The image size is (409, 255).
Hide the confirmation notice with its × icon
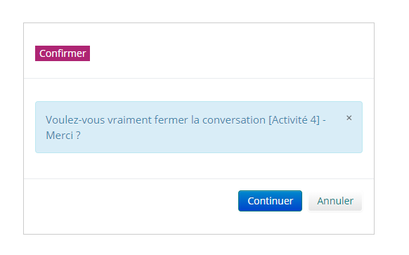coord(349,118)
